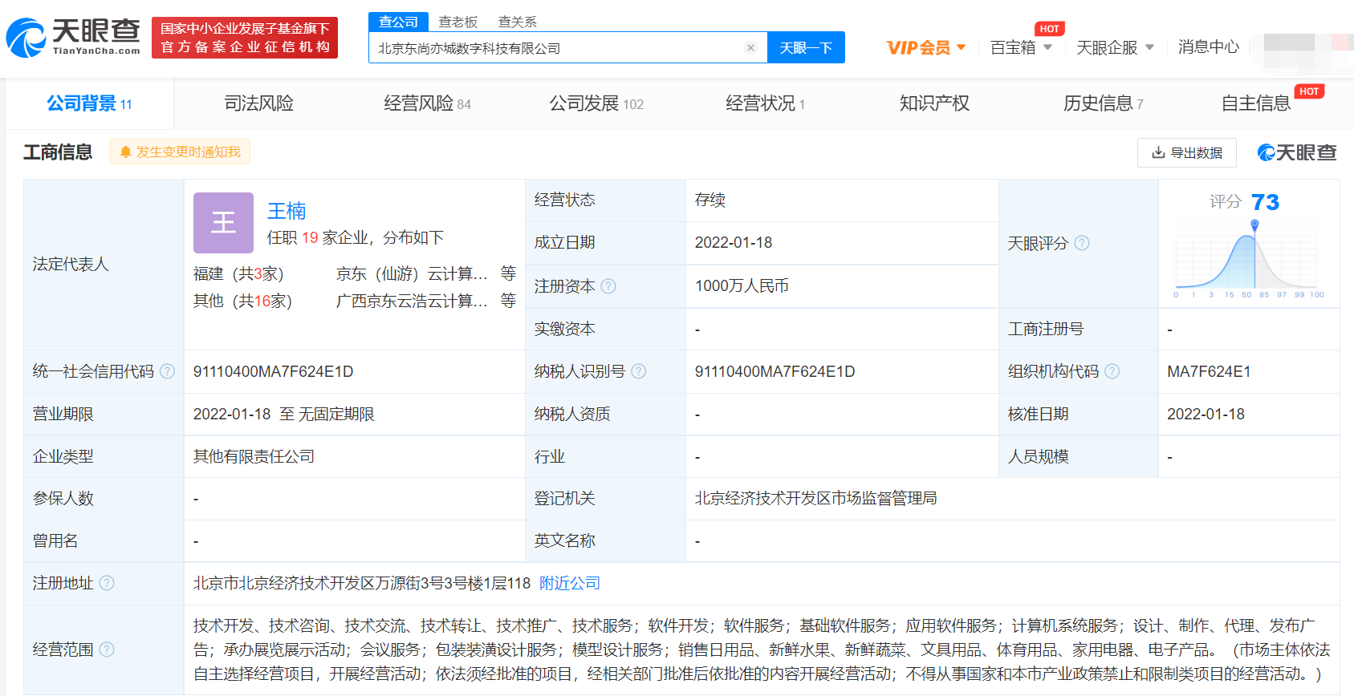The height and width of the screenshot is (696, 1354).
Task: Select the 查关系 search tab
Action: tap(518, 22)
